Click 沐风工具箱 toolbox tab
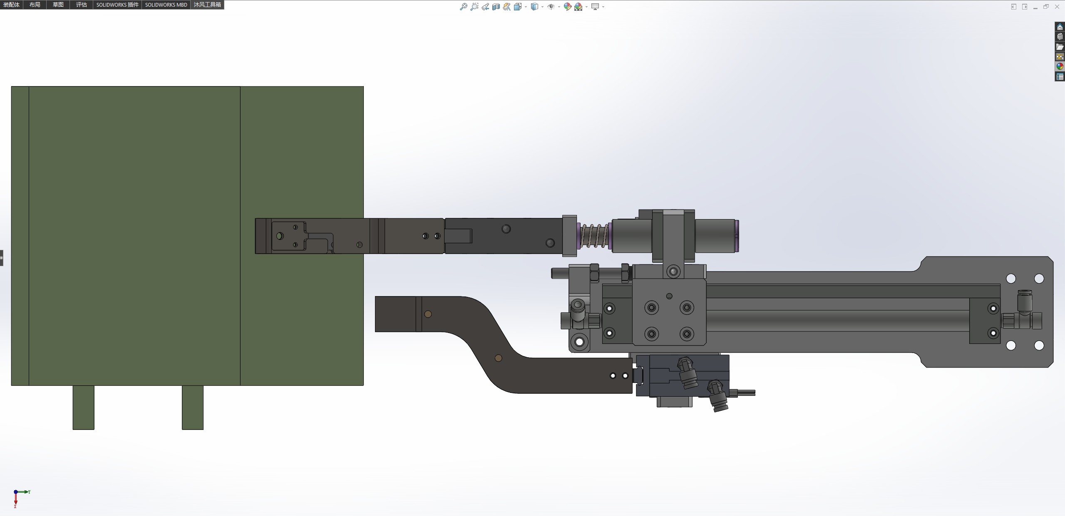 207,5
